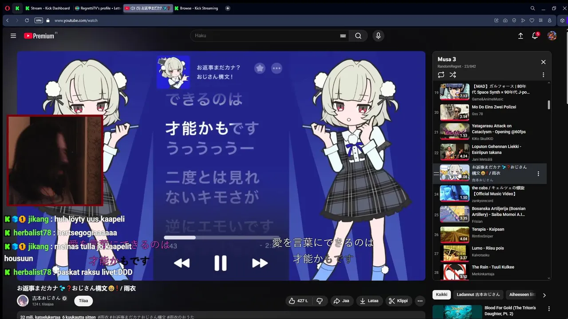The height and width of the screenshot is (319, 568).
Task: Rewind with the in-video back button
Action: [181, 263]
